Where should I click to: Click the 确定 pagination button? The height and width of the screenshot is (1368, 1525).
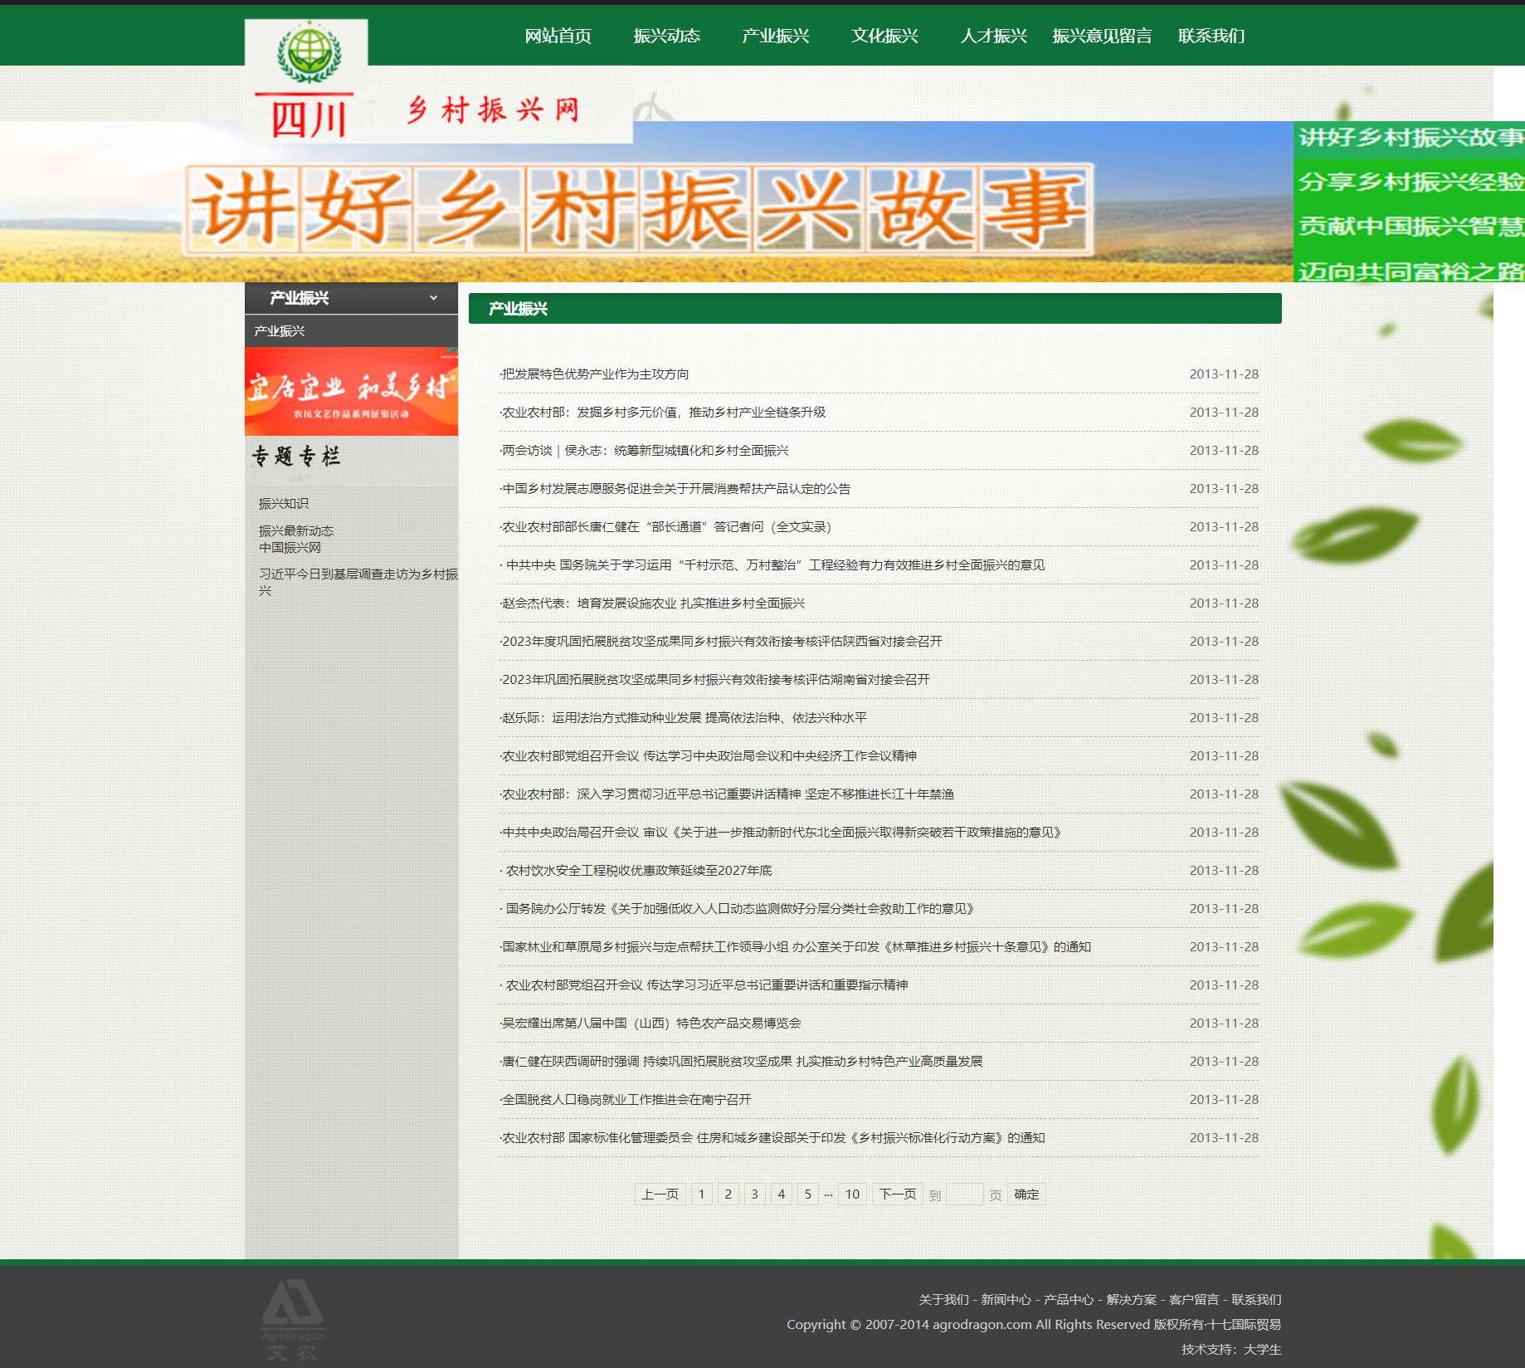tap(1026, 1195)
